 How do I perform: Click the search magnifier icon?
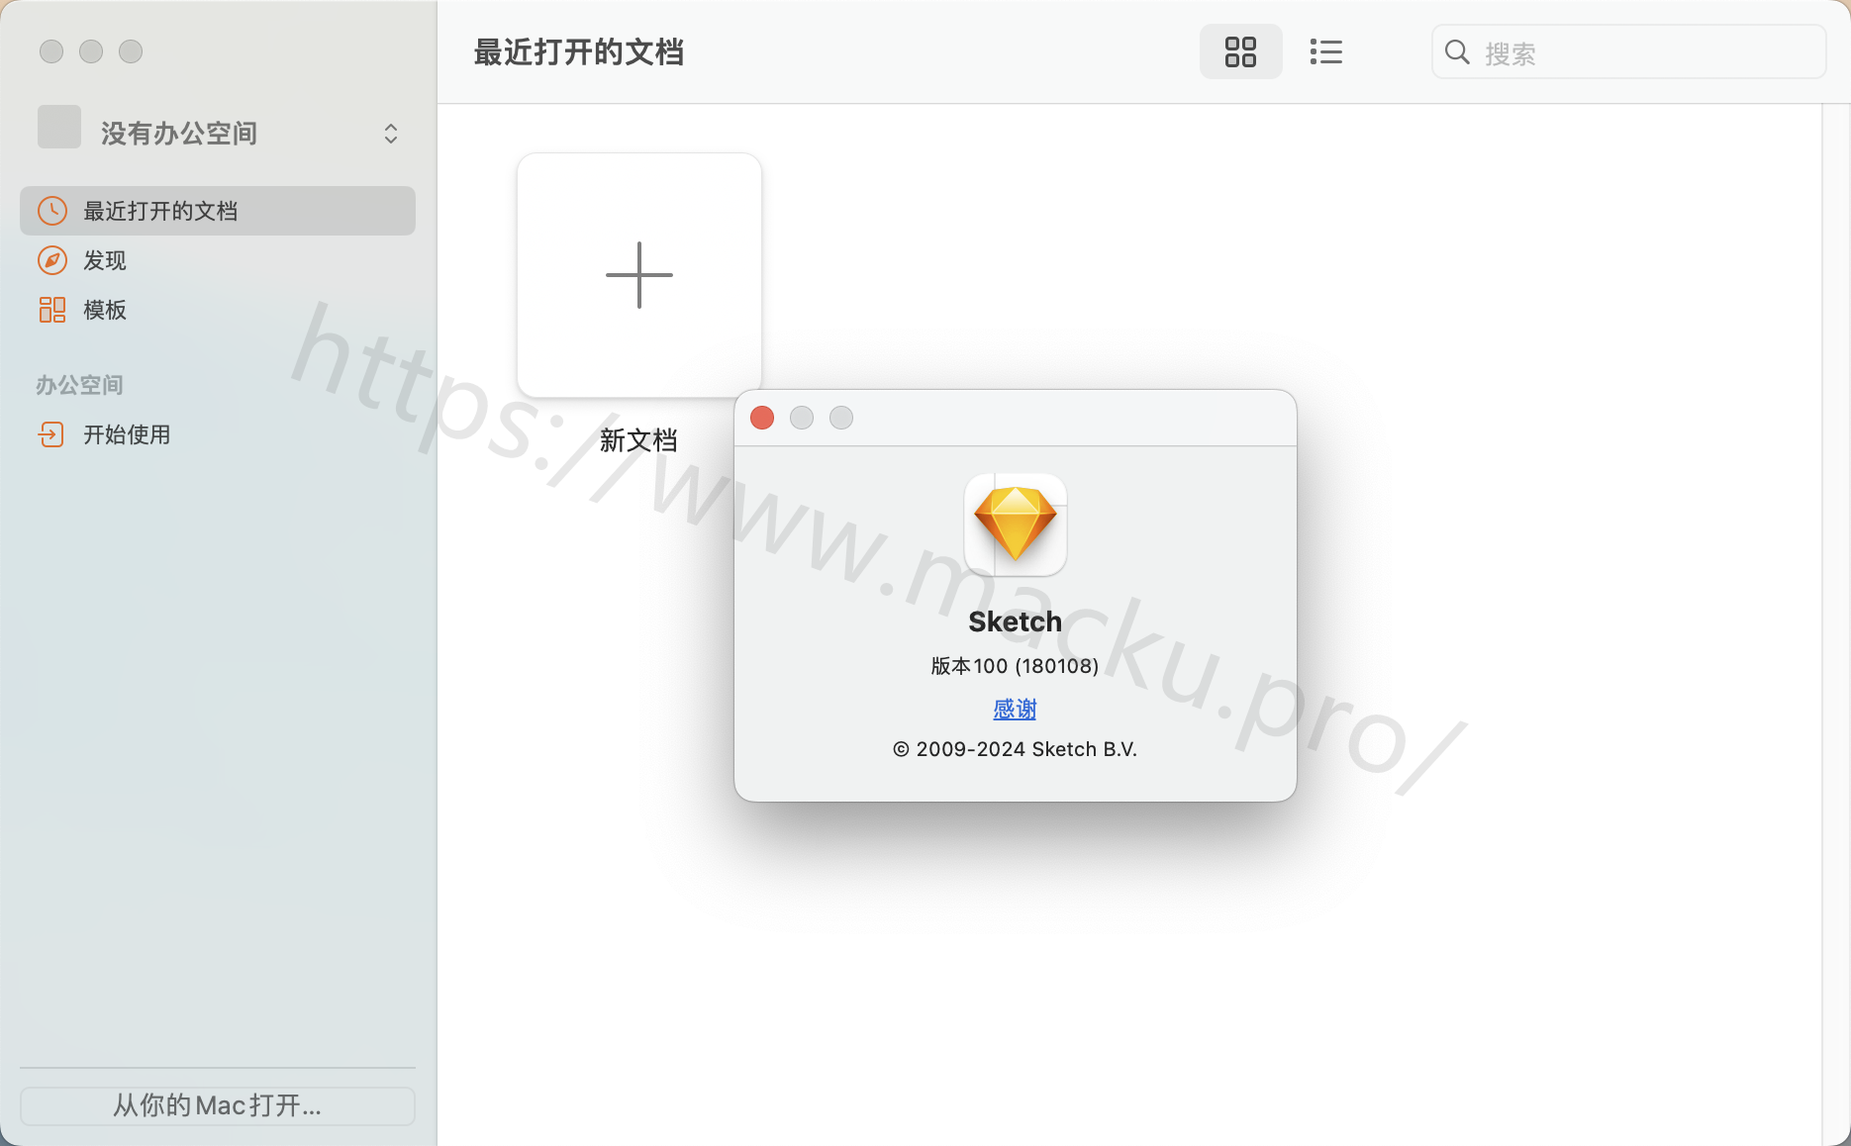(1457, 52)
